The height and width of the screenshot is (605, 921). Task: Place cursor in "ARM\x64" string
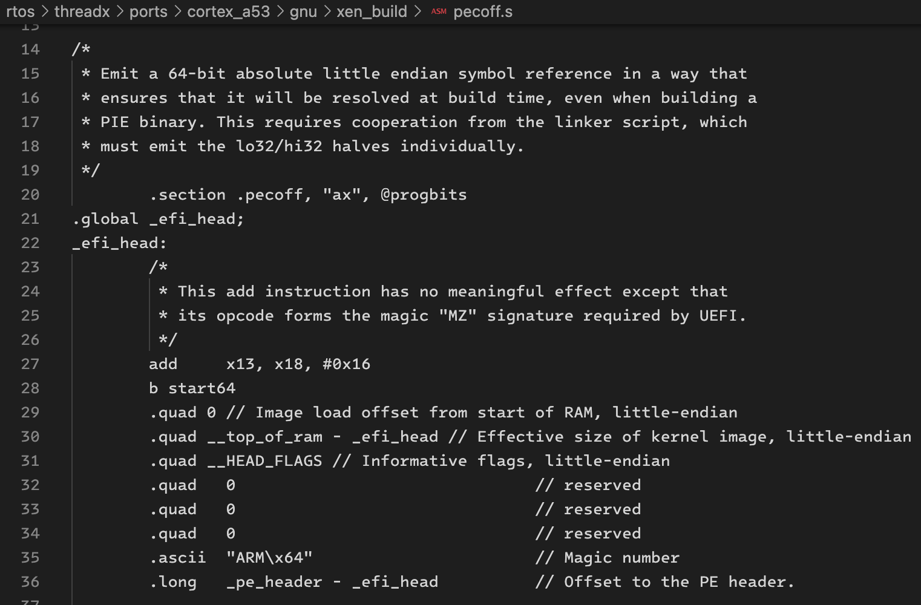tap(269, 558)
